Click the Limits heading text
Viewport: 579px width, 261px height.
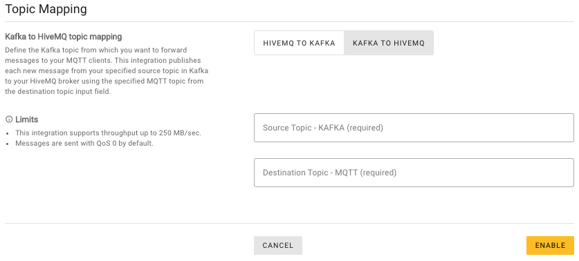[27, 119]
